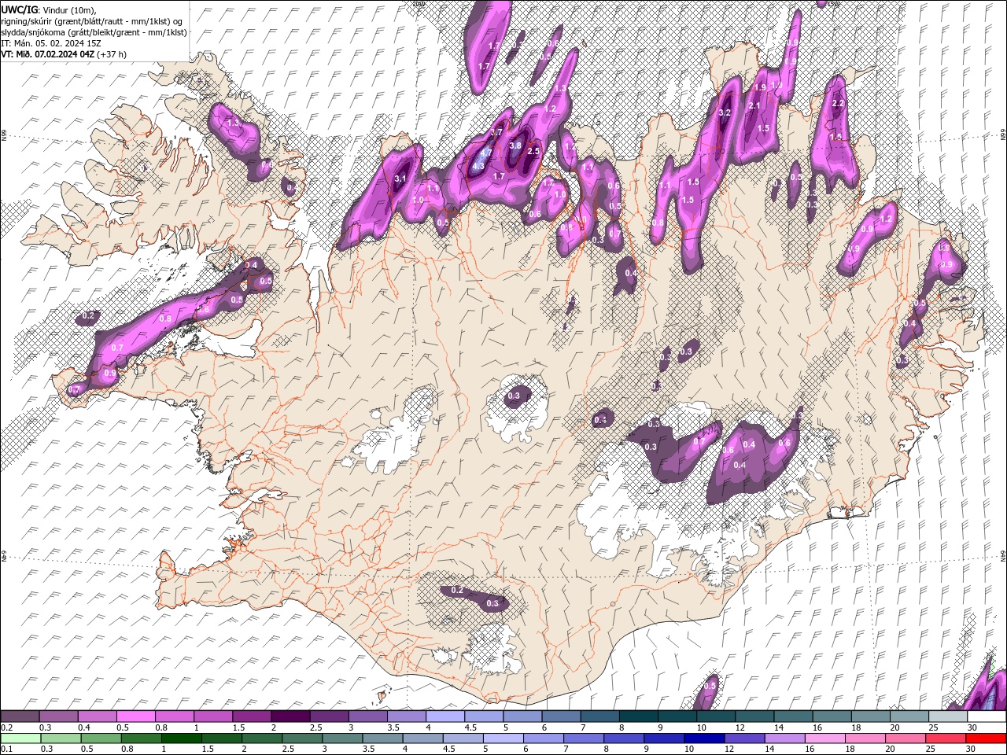Click upper legend swatch between 18 and 20
This screenshot has height=755, width=1007.
pyautogui.click(x=871, y=716)
